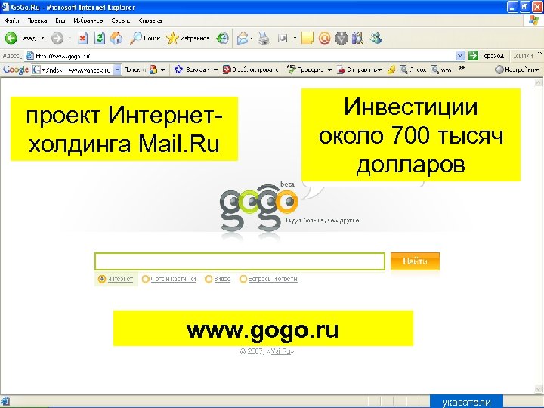Open the Edit button dropdown arrow
The width and height of the screenshot is (544, 408).
pyautogui.click(x=295, y=39)
